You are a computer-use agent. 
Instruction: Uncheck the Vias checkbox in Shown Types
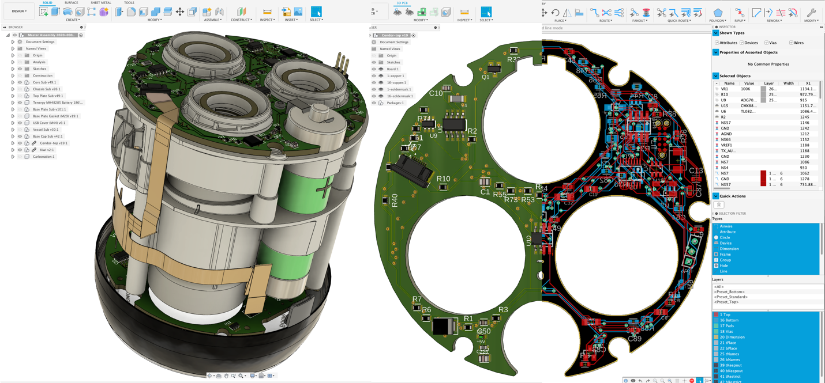(767, 42)
